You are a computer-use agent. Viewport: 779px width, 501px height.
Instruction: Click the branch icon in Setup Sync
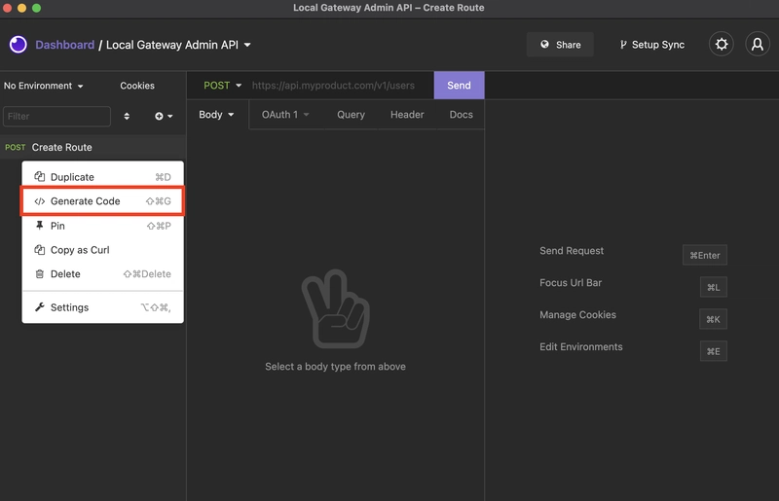pyautogui.click(x=622, y=45)
